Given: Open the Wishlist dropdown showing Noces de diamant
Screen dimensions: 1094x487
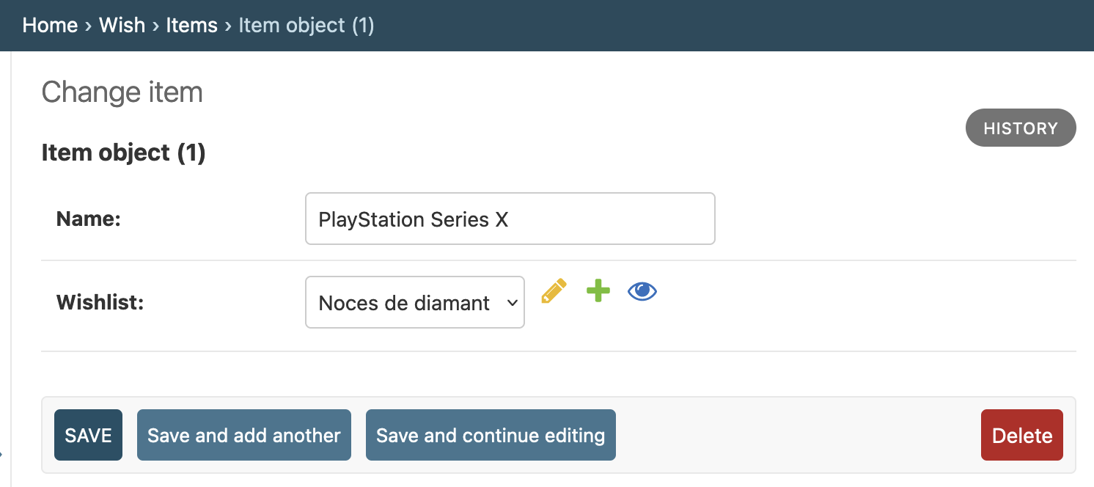Looking at the screenshot, I should pos(415,302).
